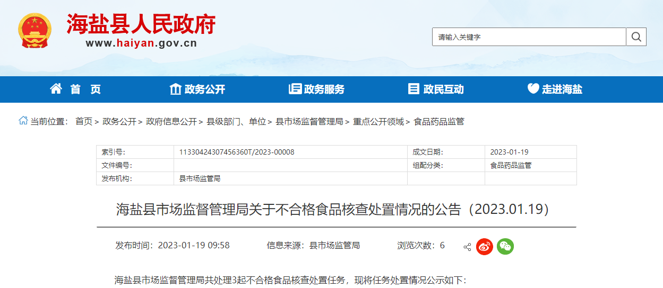The image size is (663, 288).
Task: Click the 组配分类 label cell
Action: click(x=446, y=165)
